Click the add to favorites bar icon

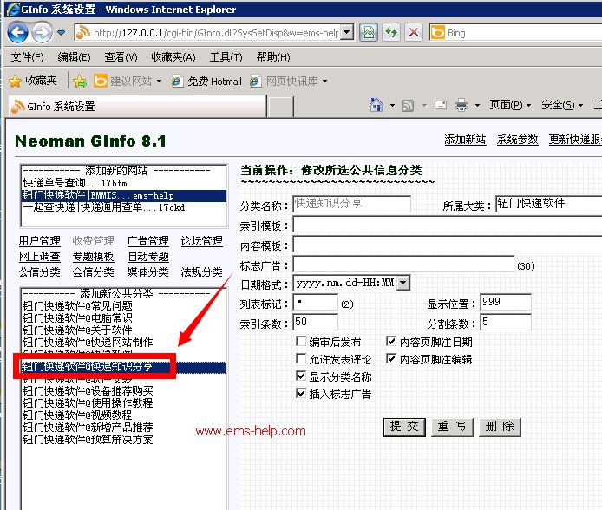point(80,81)
